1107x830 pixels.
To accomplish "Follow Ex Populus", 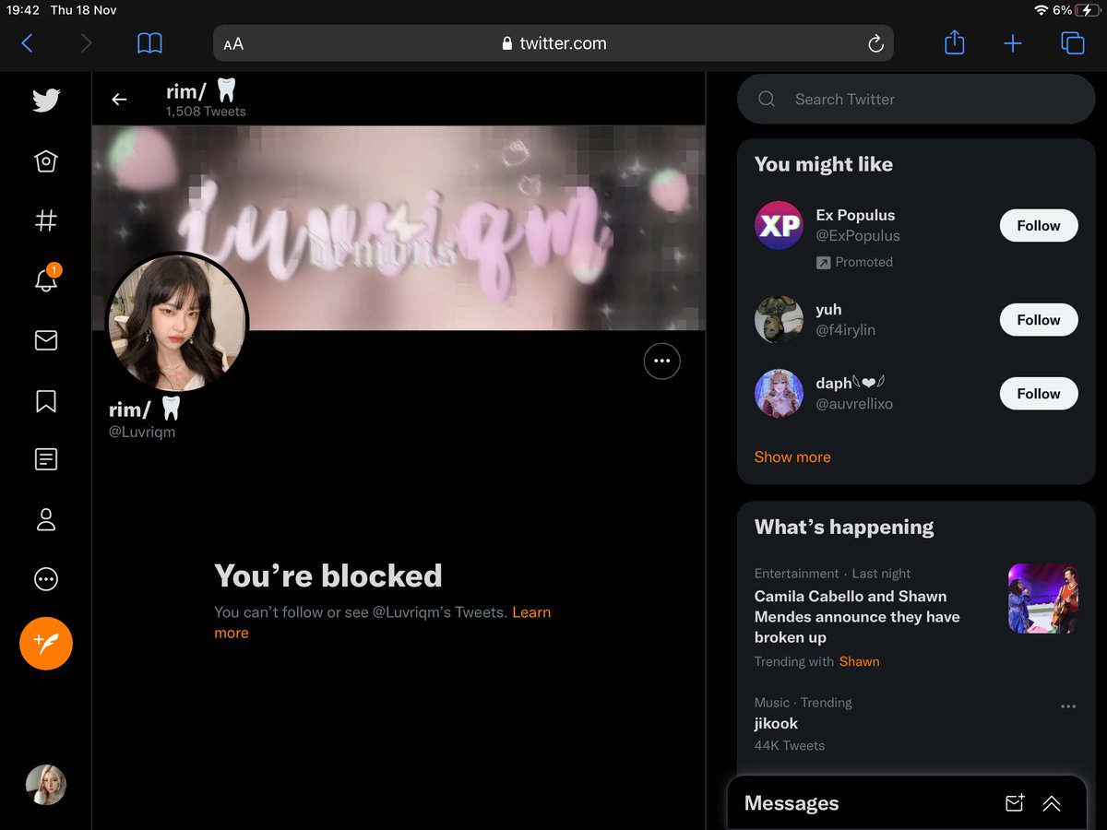I will (1039, 226).
